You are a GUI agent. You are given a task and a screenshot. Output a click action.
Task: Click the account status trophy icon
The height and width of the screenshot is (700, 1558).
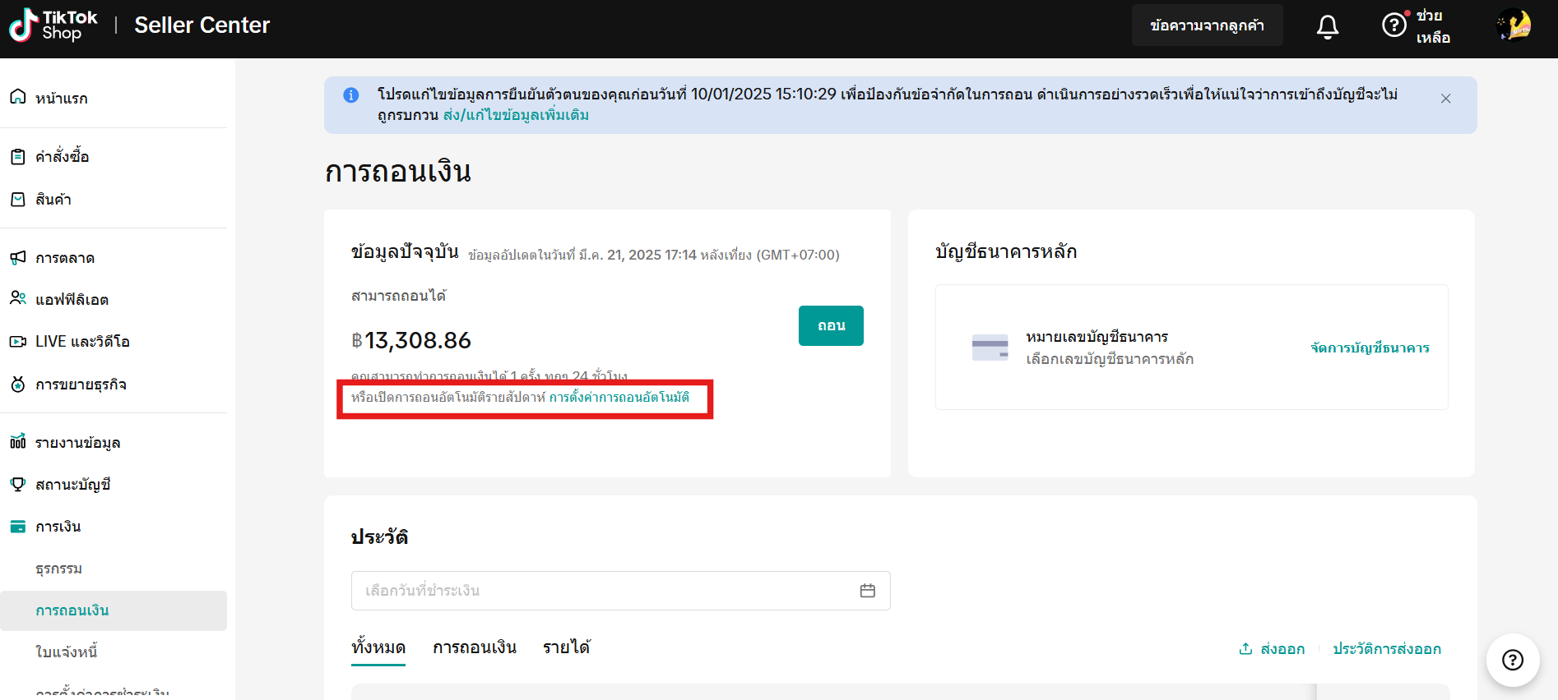coord(18,485)
